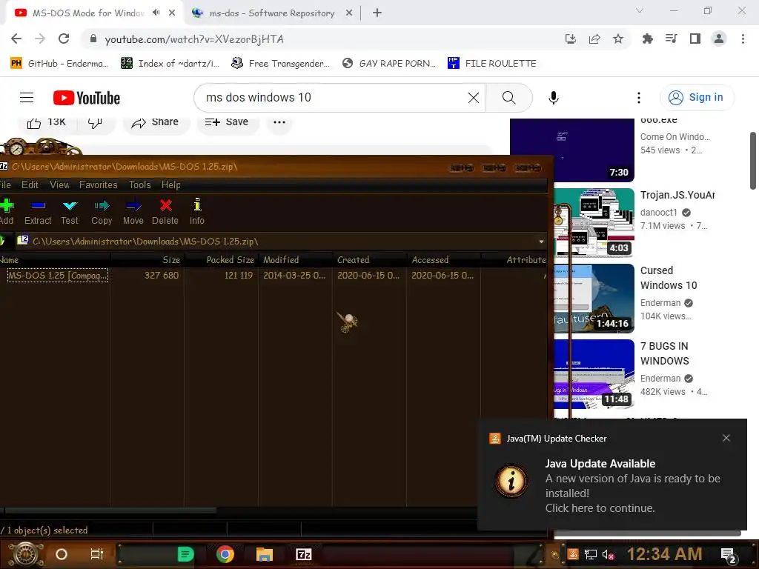
Task: Switch to ms-dos Software Repository tab
Action: tap(271, 13)
